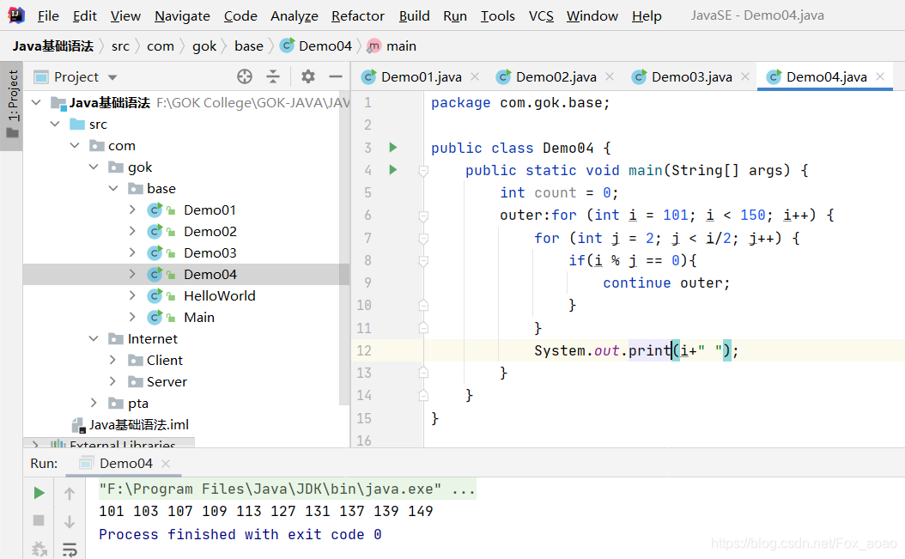905x559 pixels.
Task: Click the Demo04 class icon in breadcrumb
Action: [287, 46]
